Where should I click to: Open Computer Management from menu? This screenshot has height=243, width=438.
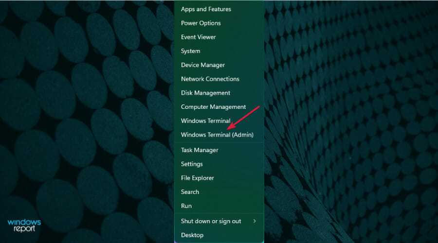click(213, 107)
